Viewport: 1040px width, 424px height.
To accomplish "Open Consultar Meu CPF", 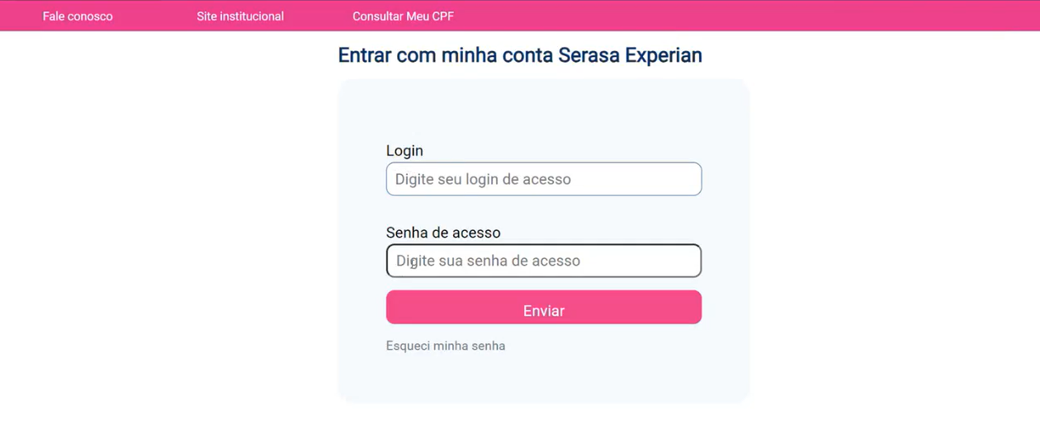I will pyautogui.click(x=403, y=16).
